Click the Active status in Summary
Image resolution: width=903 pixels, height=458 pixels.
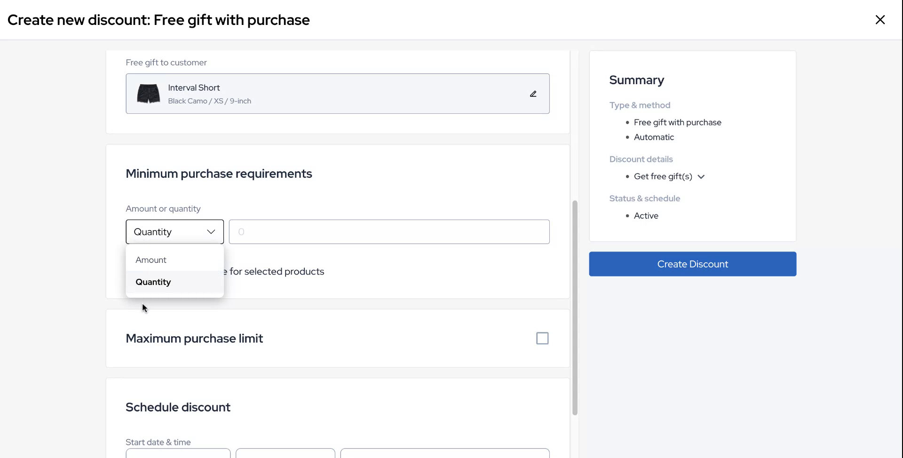[x=646, y=216]
